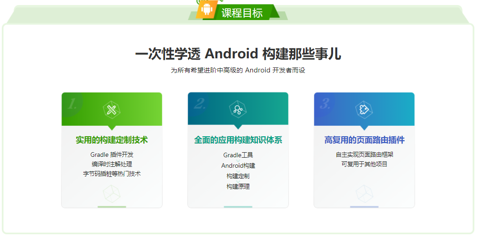Click the text 编译时注解处理
The image size is (478, 237).
(x=112, y=164)
